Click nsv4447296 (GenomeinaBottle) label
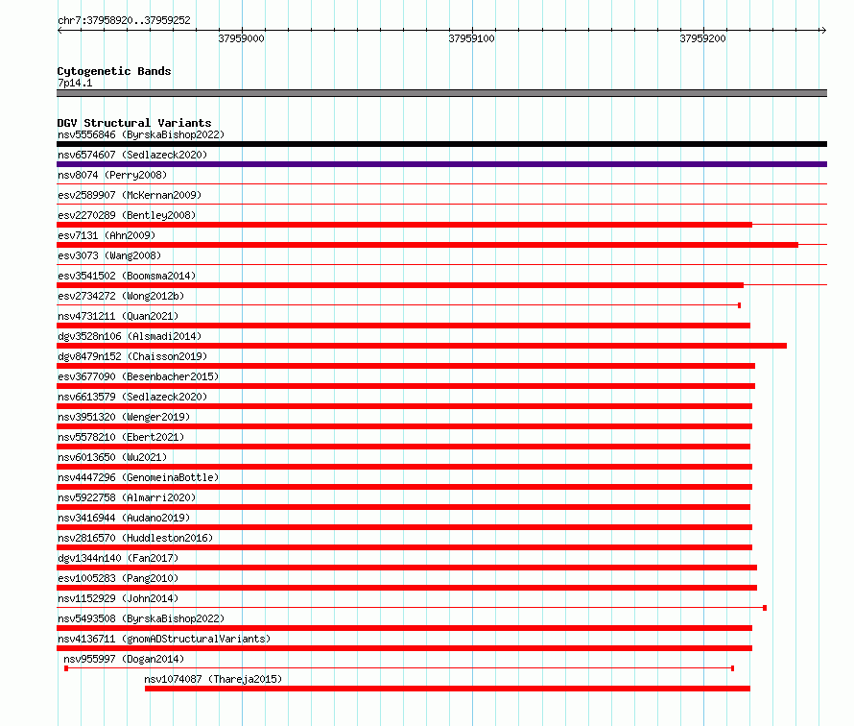 tap(138, 477)
